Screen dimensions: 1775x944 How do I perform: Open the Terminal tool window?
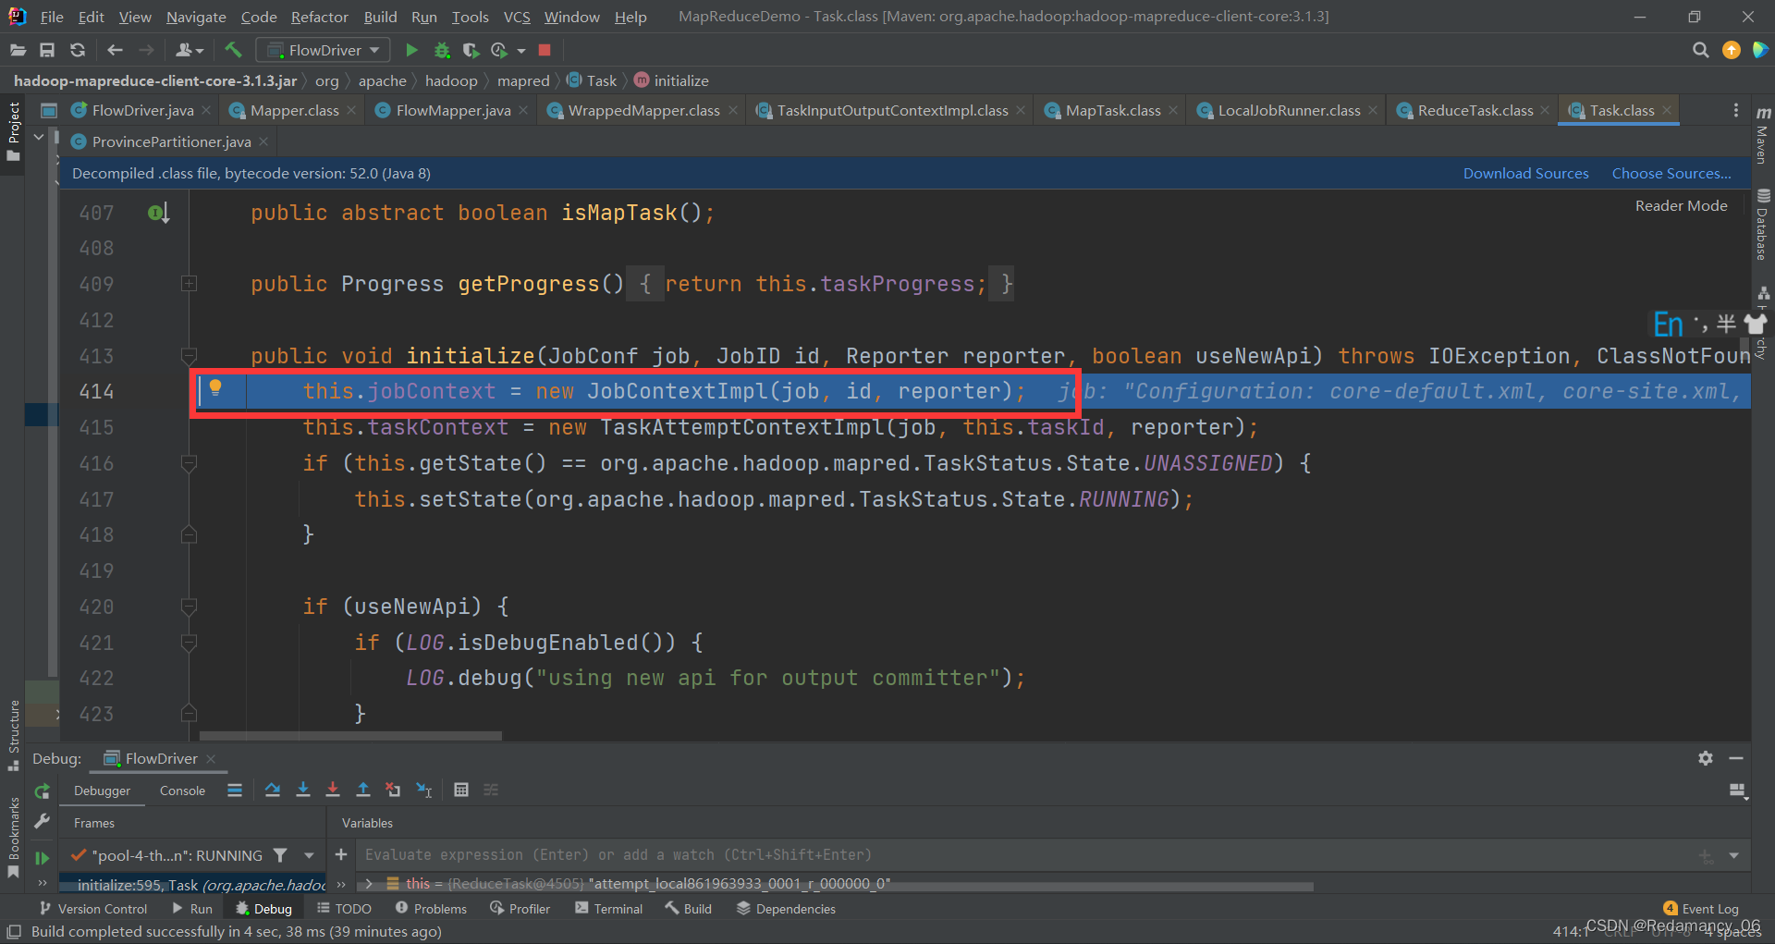[609, 909]
